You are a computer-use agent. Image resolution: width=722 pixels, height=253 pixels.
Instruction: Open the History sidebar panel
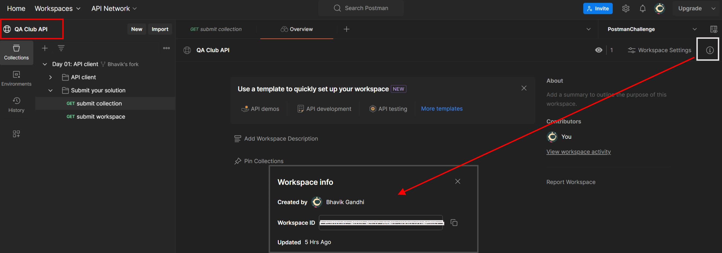16,105
